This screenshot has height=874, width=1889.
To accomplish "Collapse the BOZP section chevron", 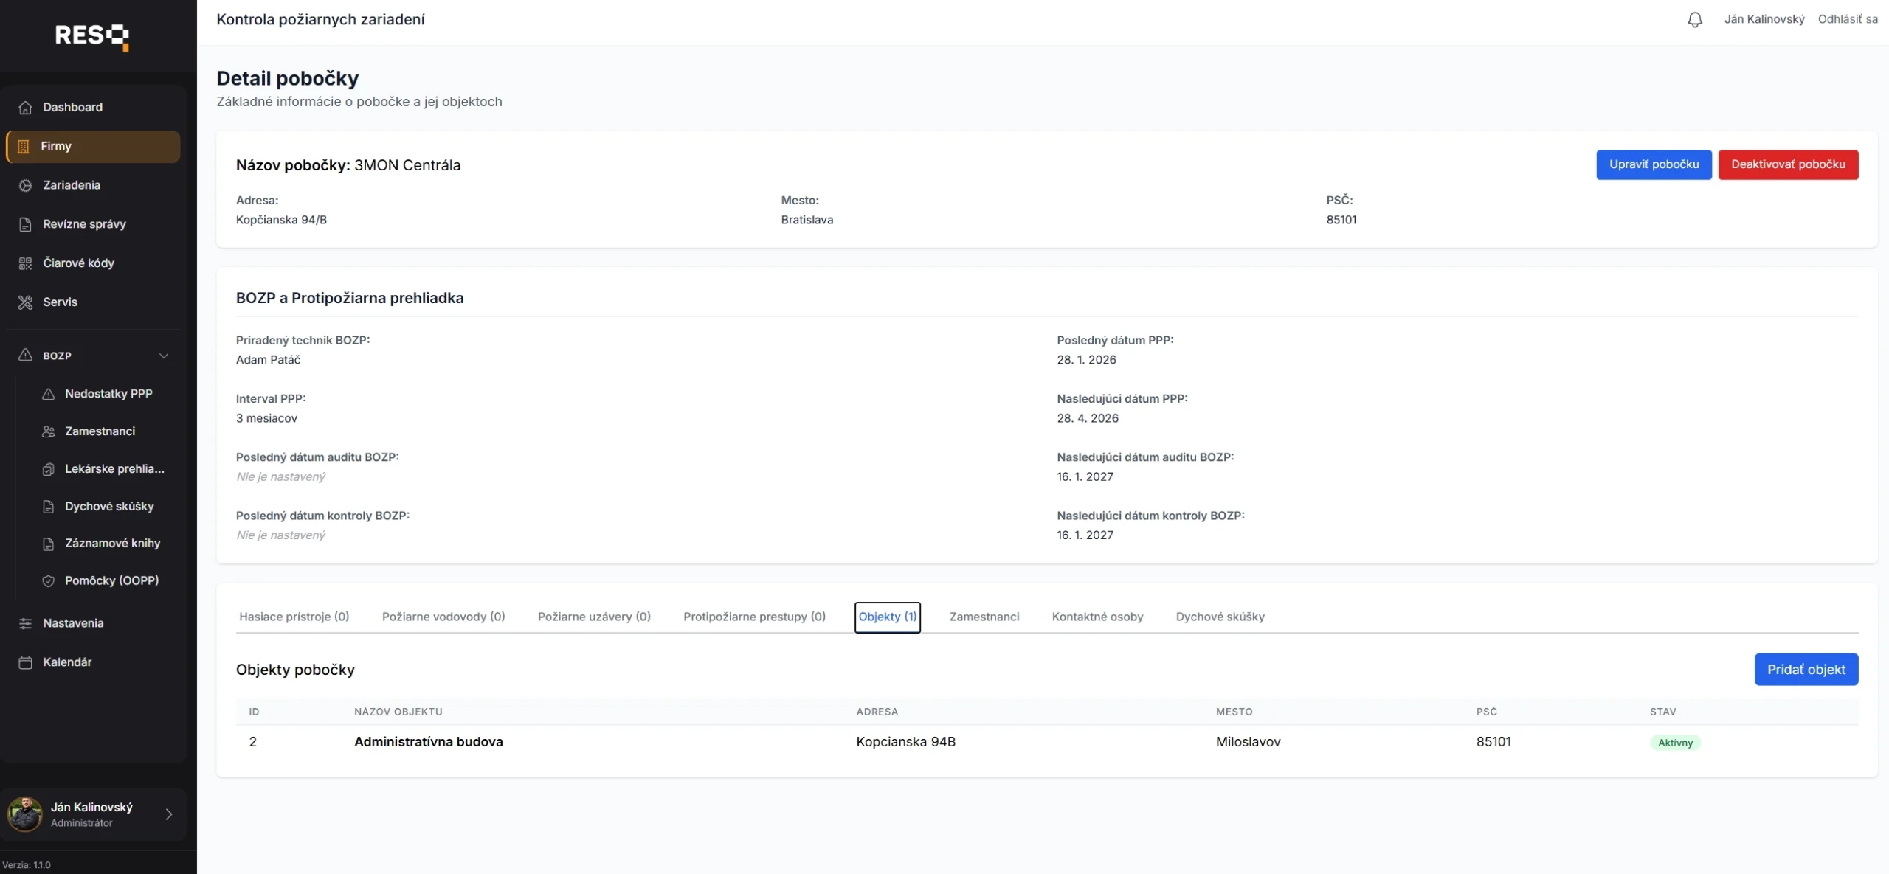I will coord(164,356).
